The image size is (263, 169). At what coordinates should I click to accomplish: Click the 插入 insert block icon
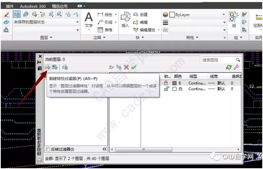tap(125, 20)
